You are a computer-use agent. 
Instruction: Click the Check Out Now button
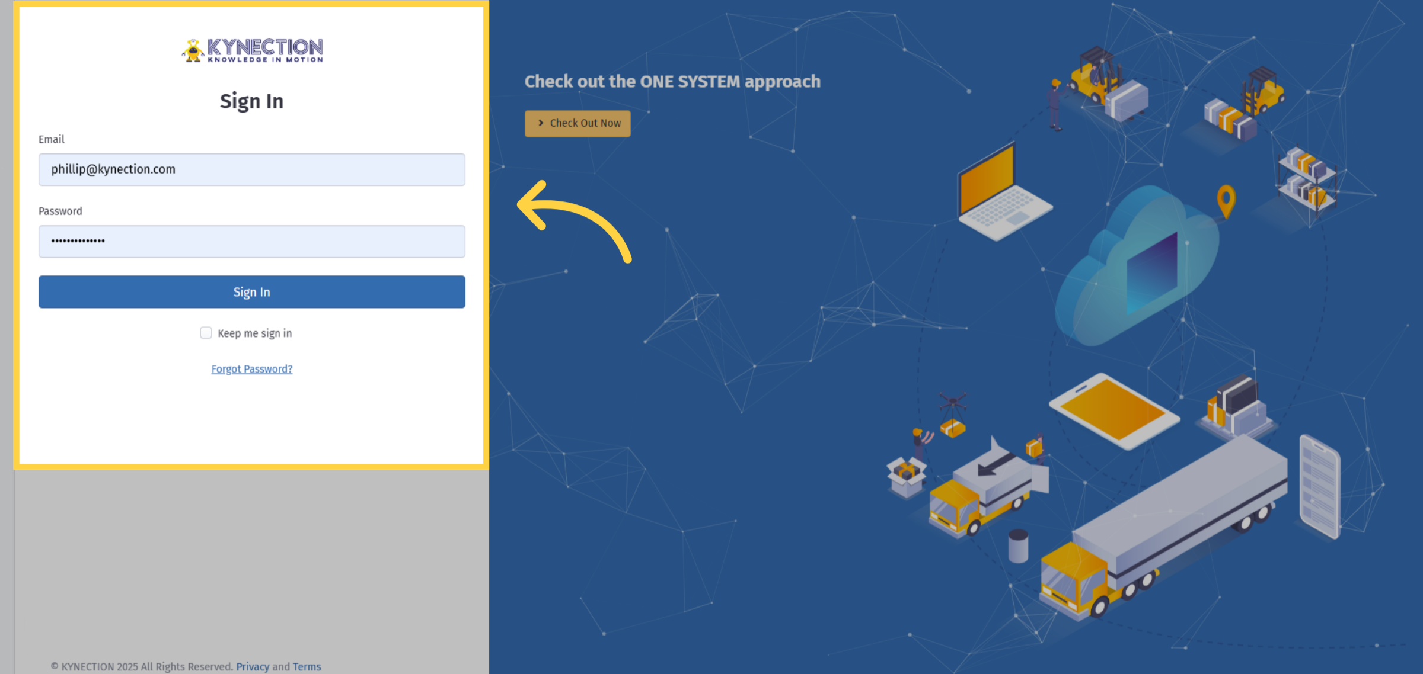pos(578,123)
